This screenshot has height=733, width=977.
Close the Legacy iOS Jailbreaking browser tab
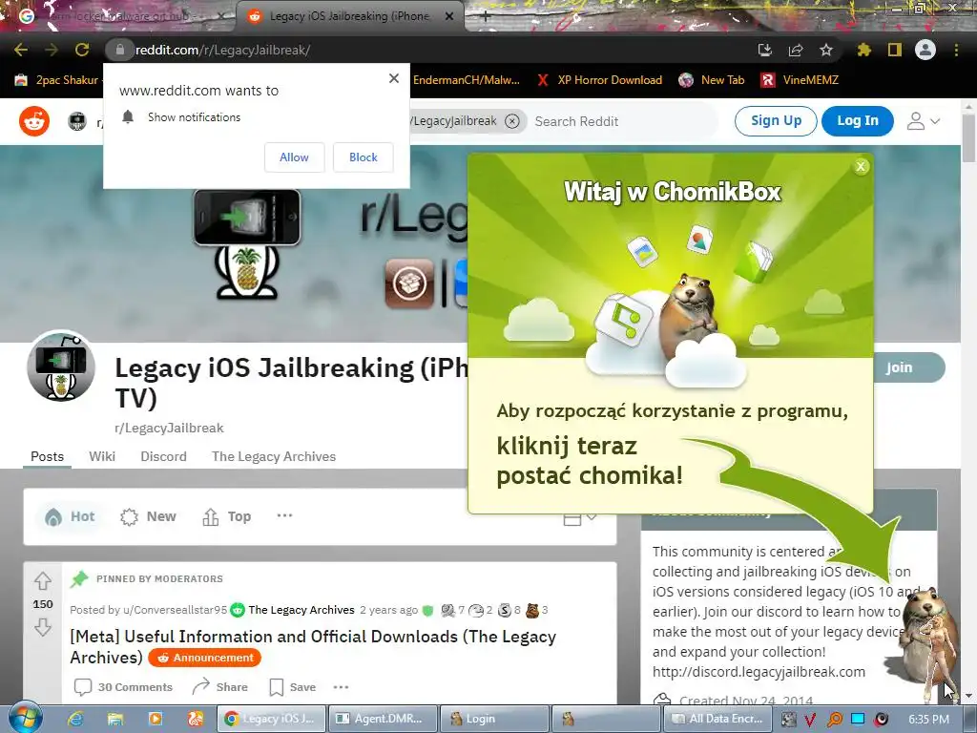(x=449, y=16)
